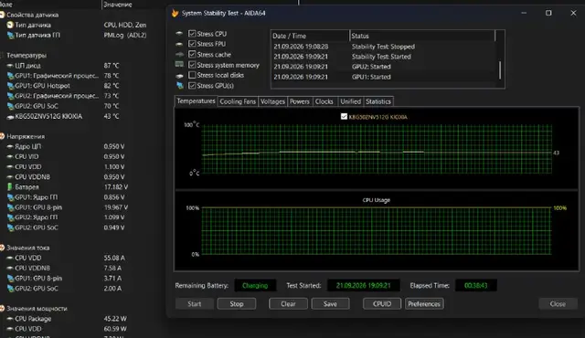The height and width of the screenshot is (338, 585).
Task: Toggle the KBG50ZNV512G KIOXIA graph checkbox
Action: coord(344,117)
